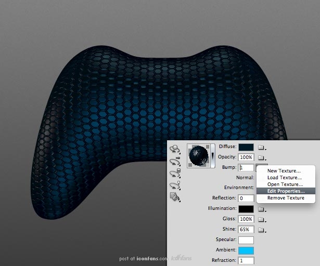Screen dimensions: 320x266
Task: Select the 3D mesh rotate tool with grid
Action: click(175, 173)
